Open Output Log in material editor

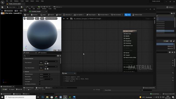[40, 88]
